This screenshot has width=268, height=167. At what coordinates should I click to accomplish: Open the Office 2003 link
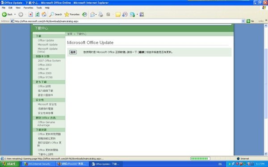coord(45,65)
